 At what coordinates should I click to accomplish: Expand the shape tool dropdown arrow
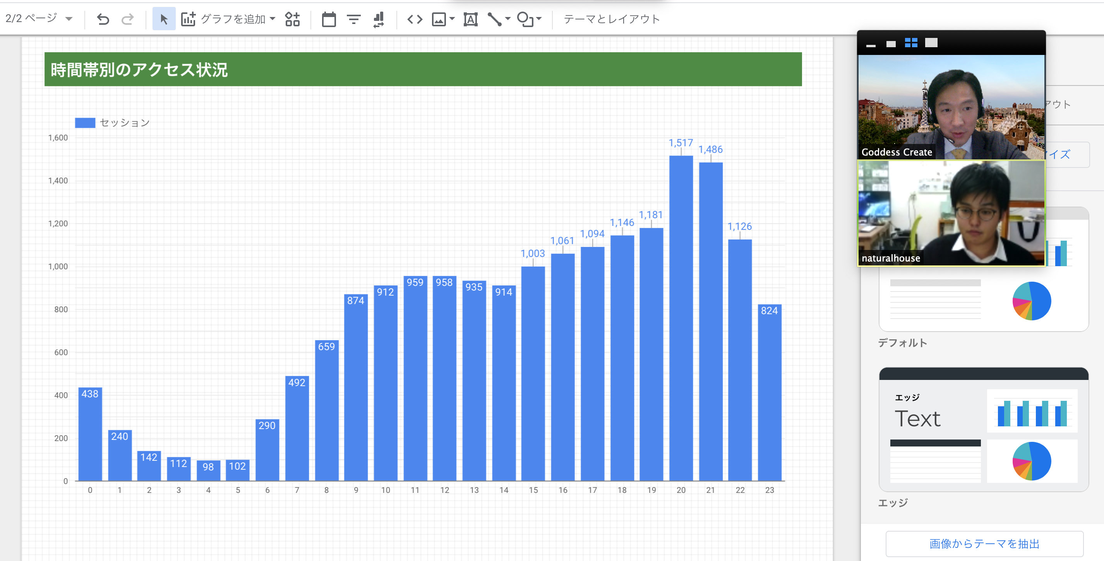[x=539, y=19]
